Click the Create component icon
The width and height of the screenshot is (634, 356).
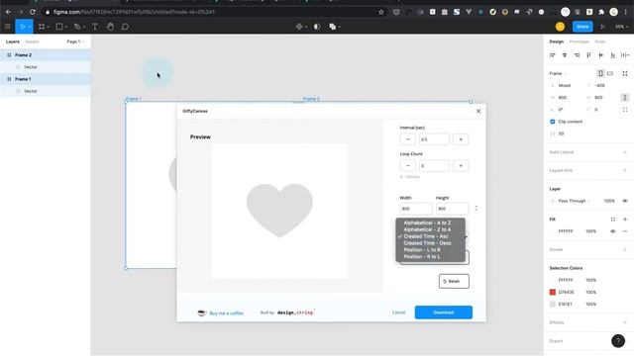click(299, 27)
